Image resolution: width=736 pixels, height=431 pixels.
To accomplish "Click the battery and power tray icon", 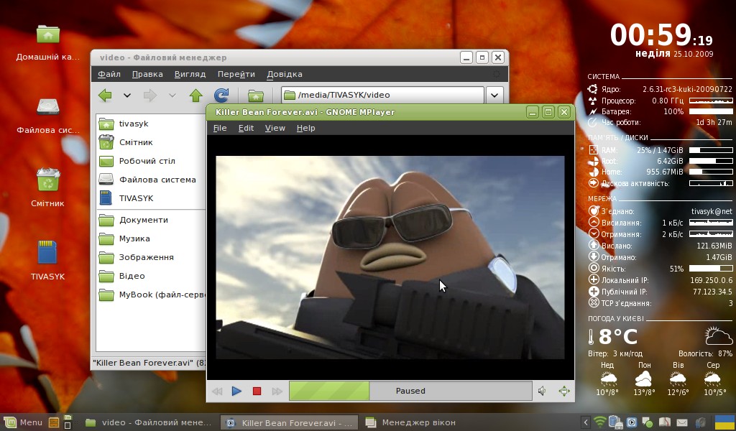I will tap(615, 422).
